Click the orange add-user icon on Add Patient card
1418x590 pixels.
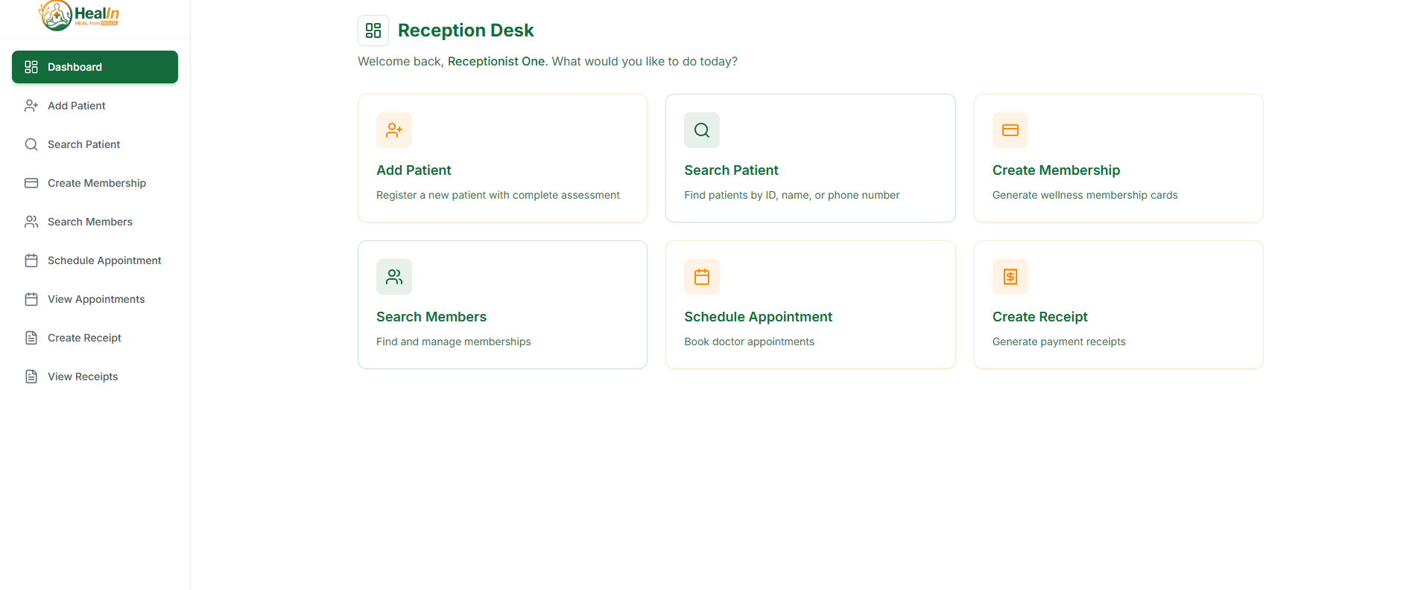[394, 130]
